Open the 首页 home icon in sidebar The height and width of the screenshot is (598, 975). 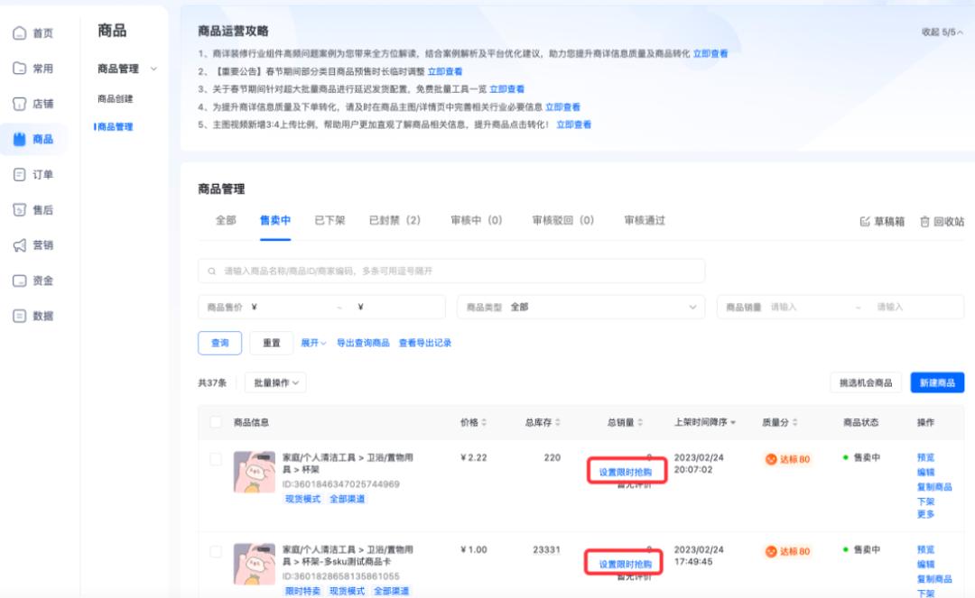pos(32,33)
